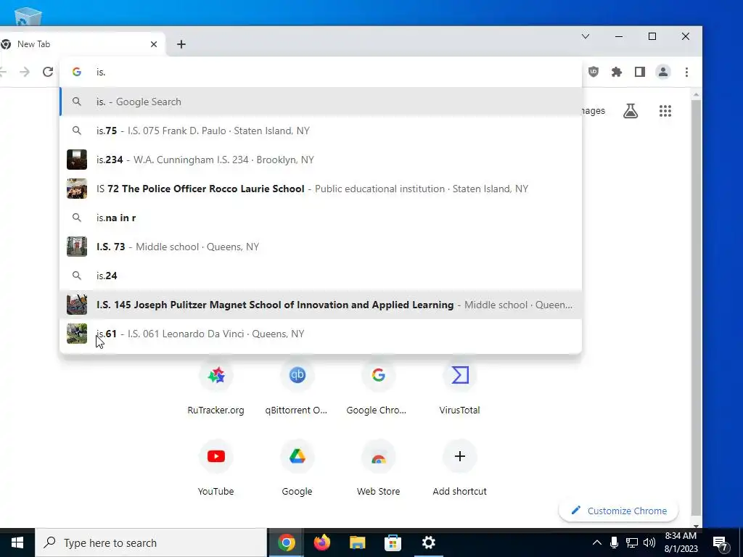Reload the page with the refresh icon
Image resolution: width=743 pixels, height=557 pixels.
pos(47,72)
